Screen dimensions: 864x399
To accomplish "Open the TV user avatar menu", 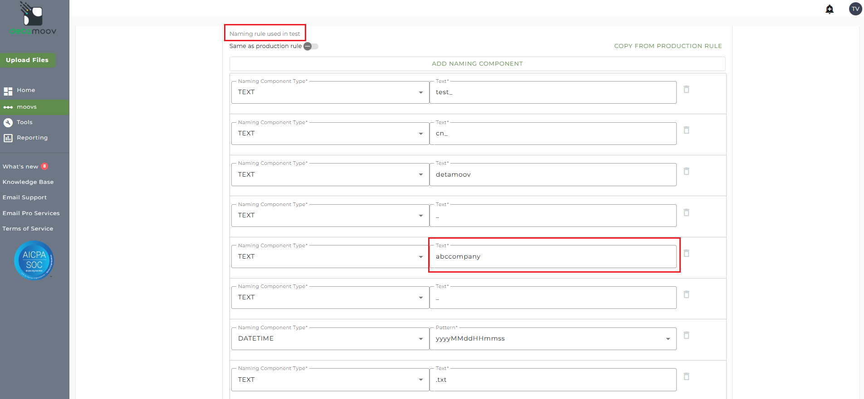I will (855, 9).
